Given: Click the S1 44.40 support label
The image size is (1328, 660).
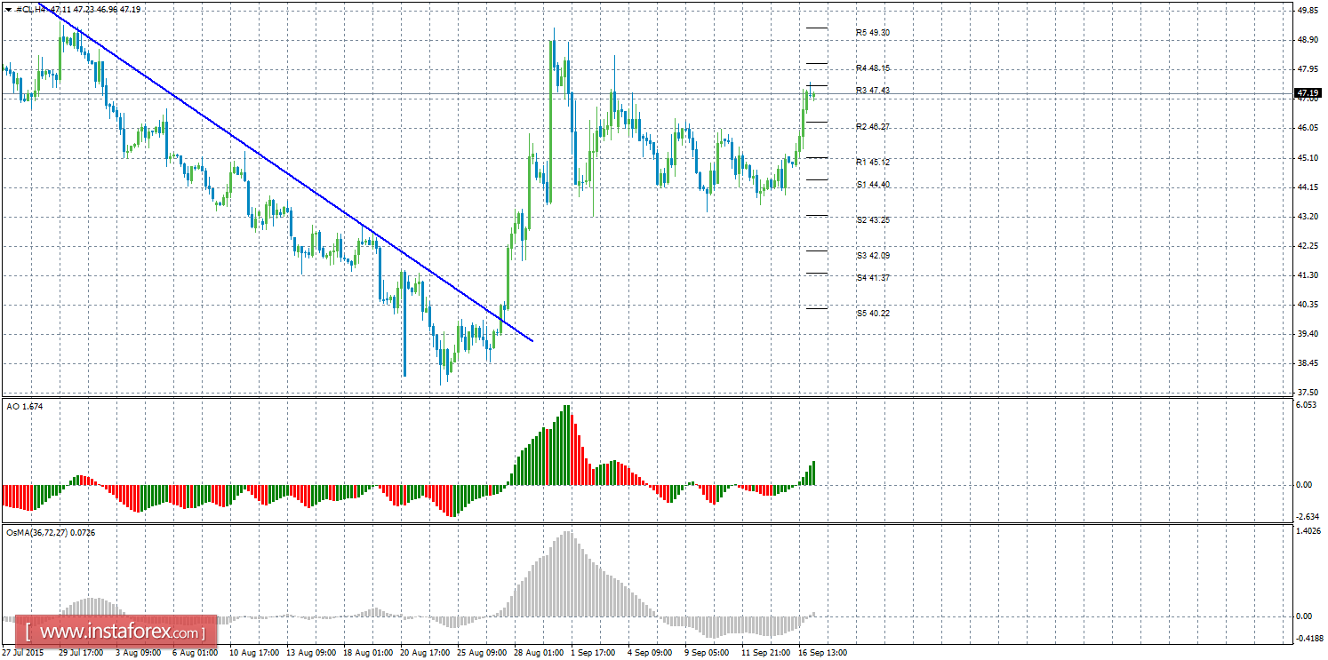Looking at the screenshot, I should tap(872, 185).
